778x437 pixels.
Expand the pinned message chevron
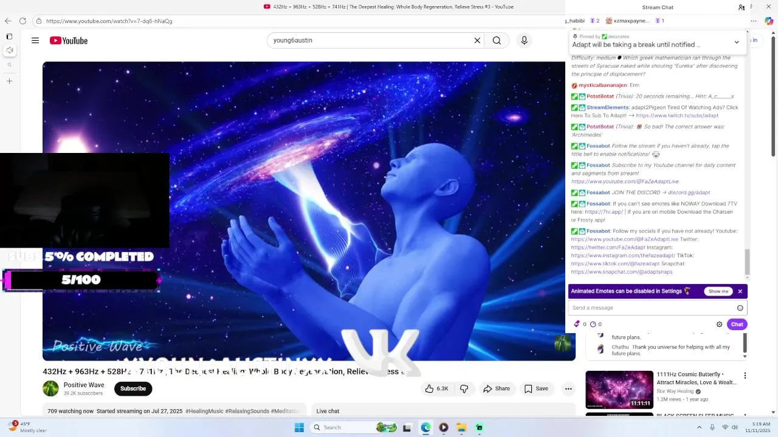(x=737, y=42)
